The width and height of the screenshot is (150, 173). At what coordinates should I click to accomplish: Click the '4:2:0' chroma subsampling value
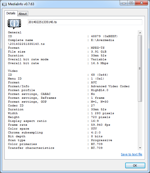96,133
